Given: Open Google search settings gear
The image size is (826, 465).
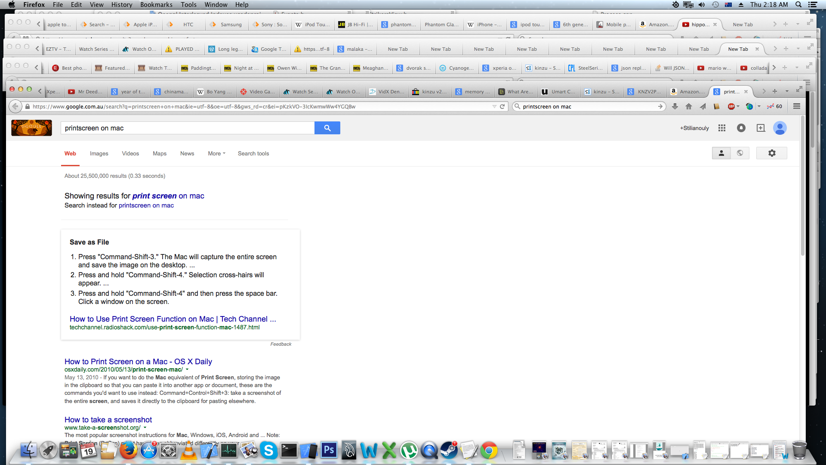Looking at the screenshot, I should 772,153.
